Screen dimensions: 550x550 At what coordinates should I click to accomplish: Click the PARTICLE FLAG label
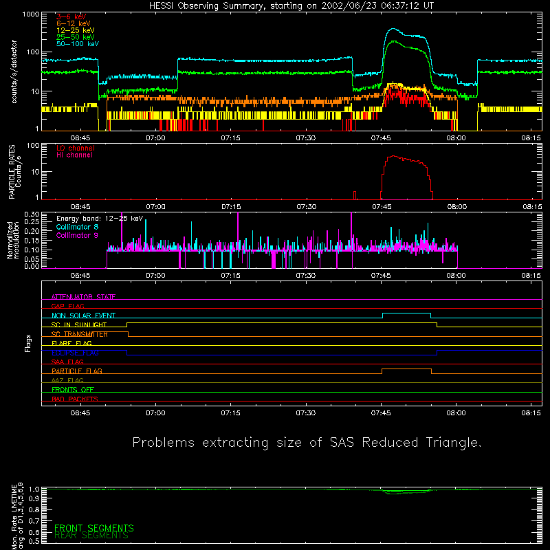pos(77,371)
